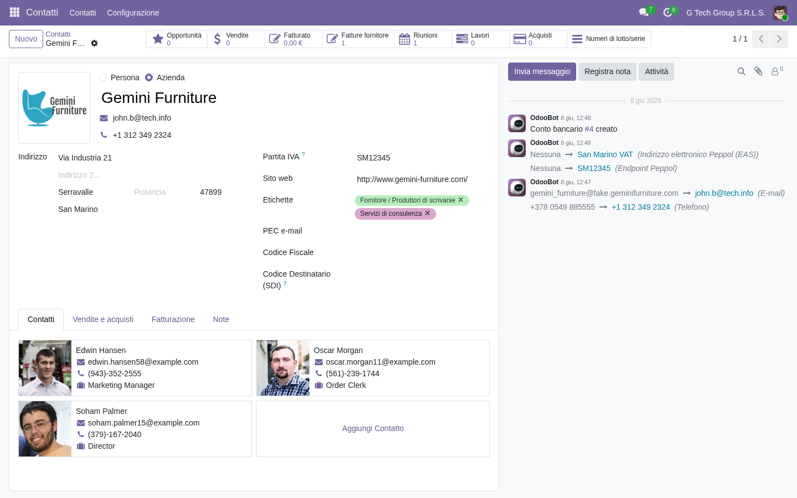Open the apps grid menu icon

coord(15,12)
